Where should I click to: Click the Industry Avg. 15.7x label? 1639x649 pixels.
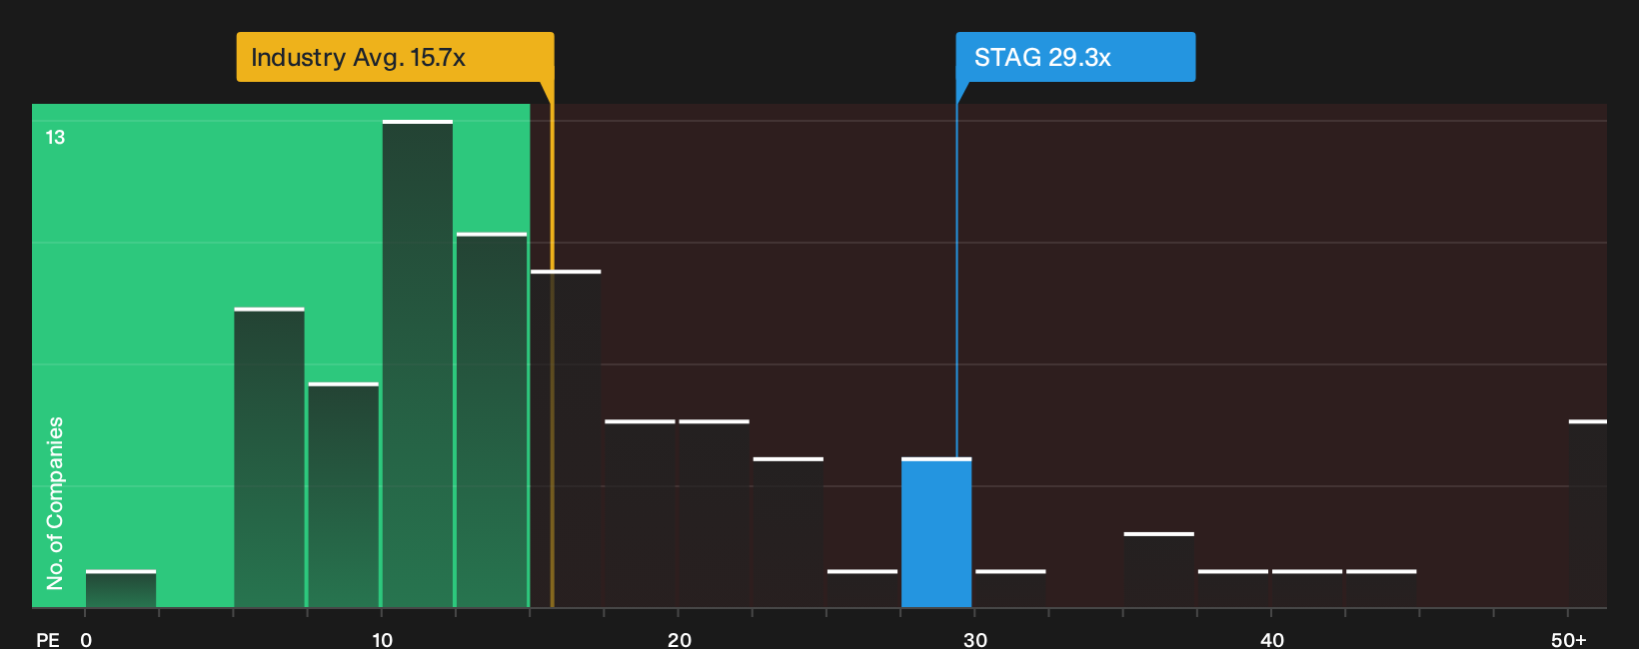point(395,57)
